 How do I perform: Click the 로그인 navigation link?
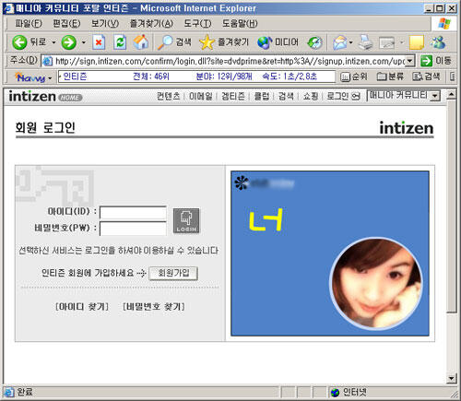click(x=343, y=96)
